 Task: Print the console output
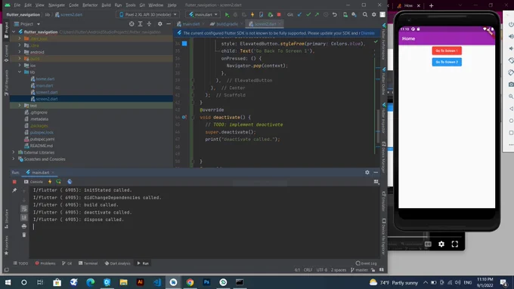pyautogui.click(x=24, y=226)
